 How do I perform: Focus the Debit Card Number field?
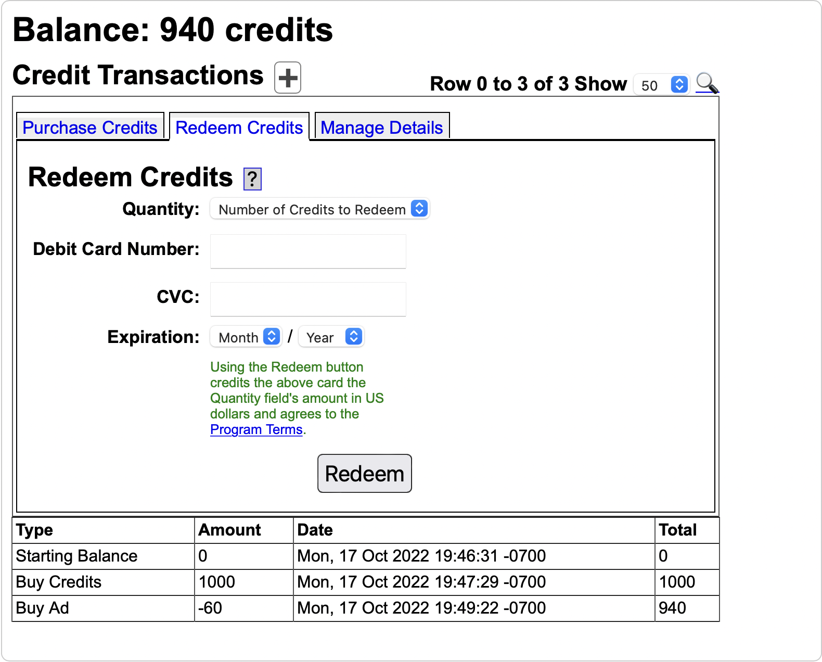tap(308, 251)
